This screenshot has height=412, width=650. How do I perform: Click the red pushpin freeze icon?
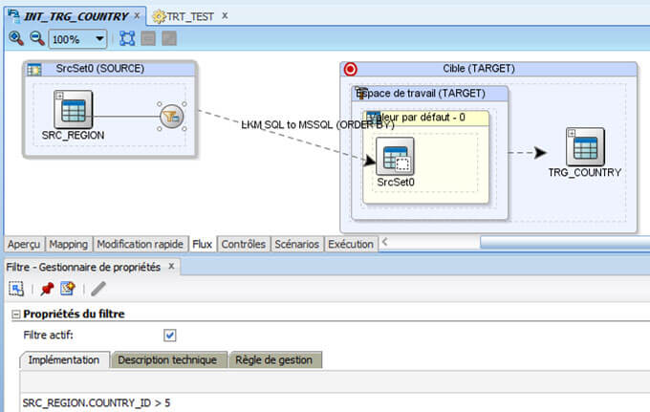47,289
